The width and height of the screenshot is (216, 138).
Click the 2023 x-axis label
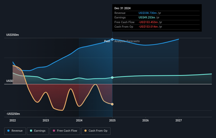[x=46, y=120]
